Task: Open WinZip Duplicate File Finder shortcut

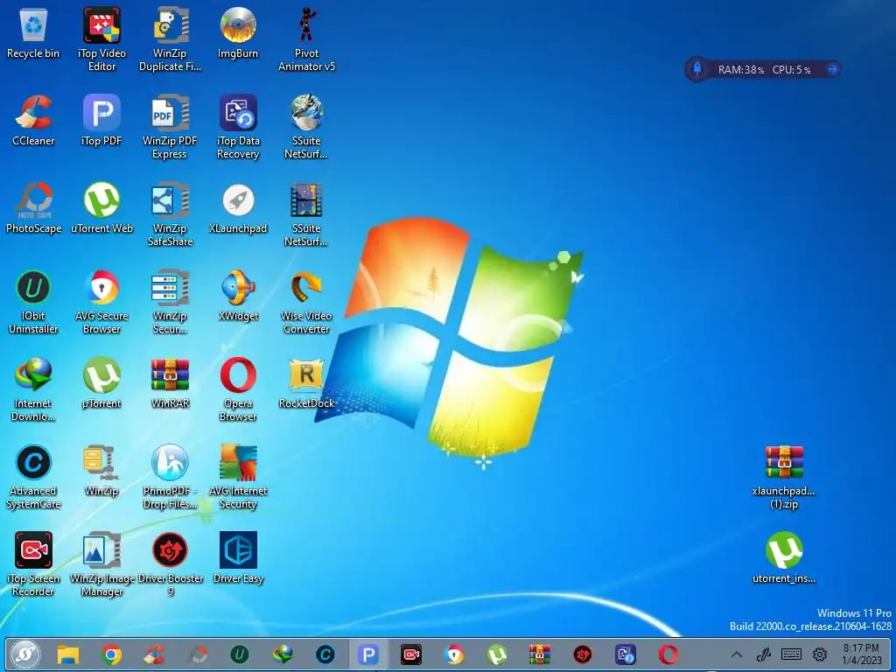Action: pyautogui.click(x=170, y=38)
